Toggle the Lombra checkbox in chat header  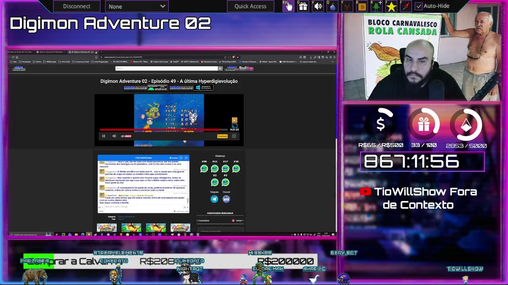click(x=170, y=158)
